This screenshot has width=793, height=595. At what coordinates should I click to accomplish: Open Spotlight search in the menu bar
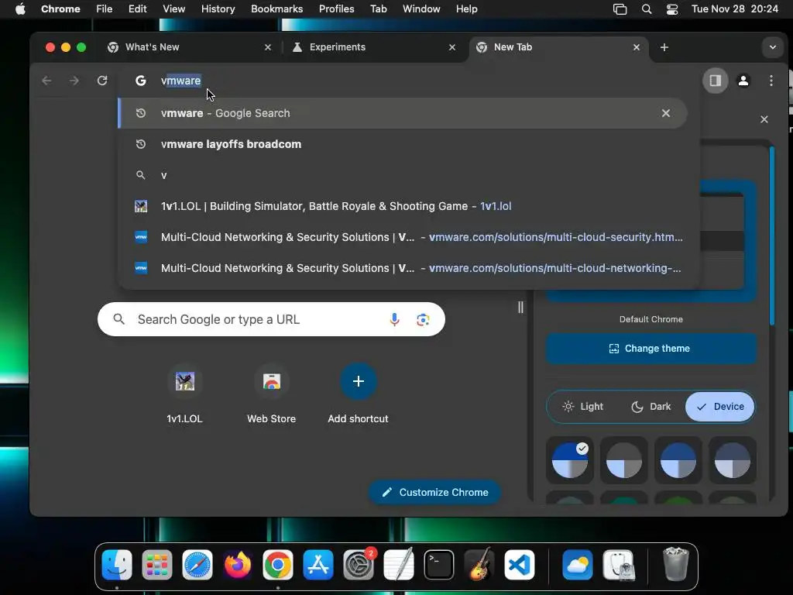(647, 9)
